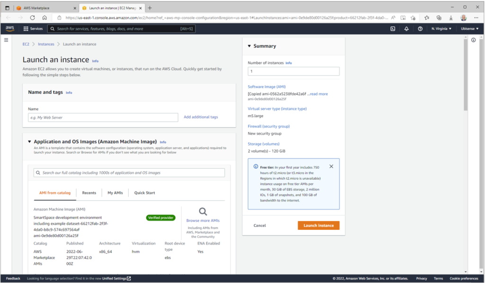Open Firewall (security group) summary link
This screenshot has height=283, width=485.
(269, 126)
